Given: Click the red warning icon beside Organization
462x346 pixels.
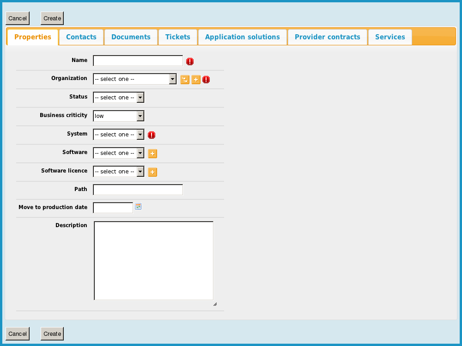Looking at the screenshot, I should [x=206, y=80].
